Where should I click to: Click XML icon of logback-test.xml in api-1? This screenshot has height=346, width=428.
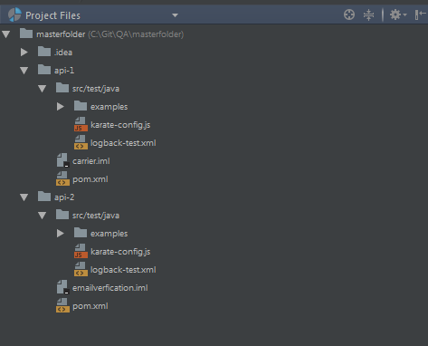pos(81,142)
